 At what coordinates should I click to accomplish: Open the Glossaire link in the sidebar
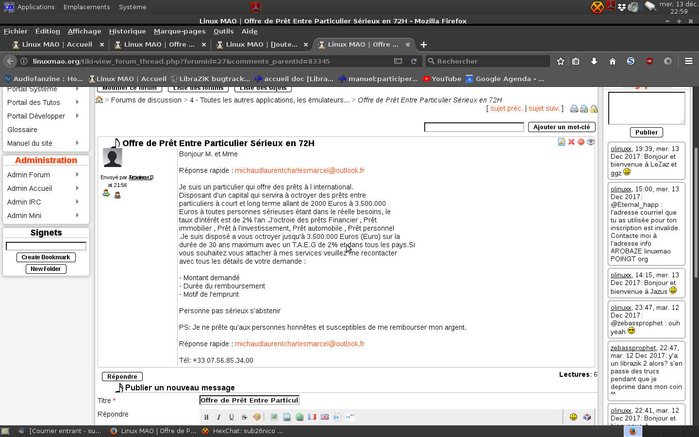click(22, 130)
